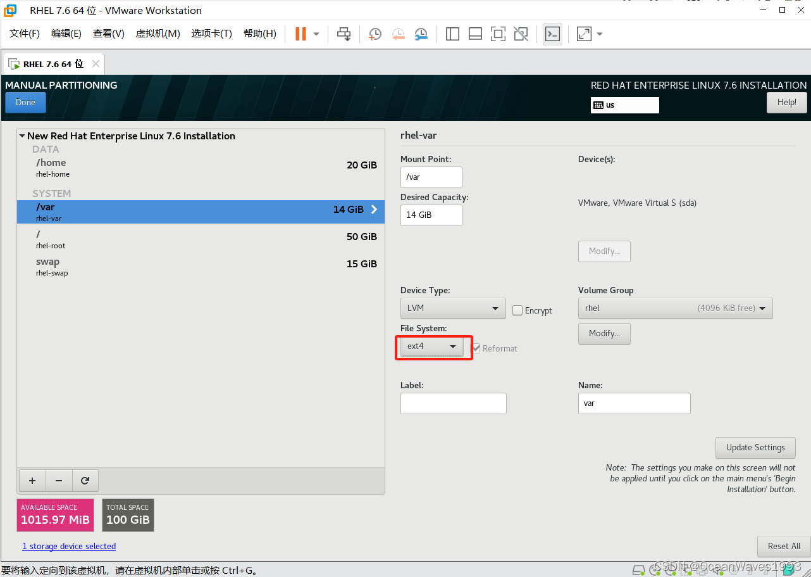Click the 15 GiB swap size
The width and height of the screenshot is (811, 577).
point(362,264)
